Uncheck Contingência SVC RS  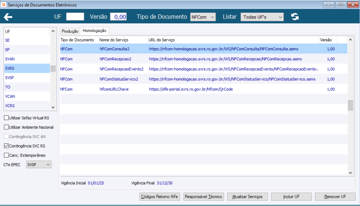[x=6, y=146]
